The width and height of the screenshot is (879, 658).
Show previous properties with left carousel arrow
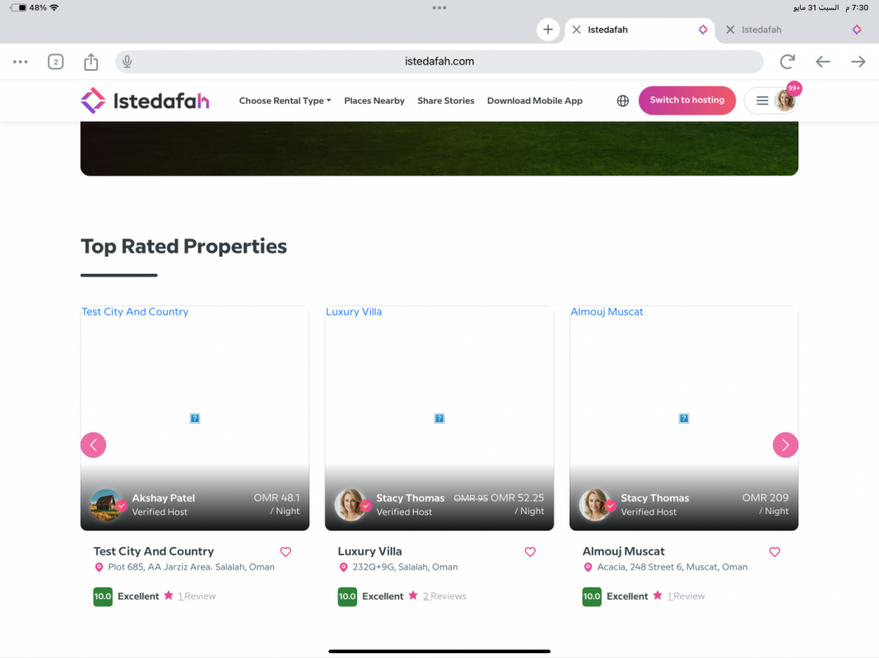pyautogui.click(x=93, y=445)
